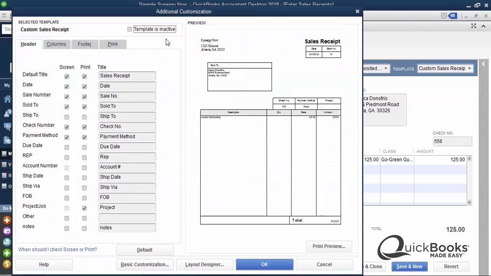
Task: Switch to the Columns tab
Action: (x=56, y=44)
